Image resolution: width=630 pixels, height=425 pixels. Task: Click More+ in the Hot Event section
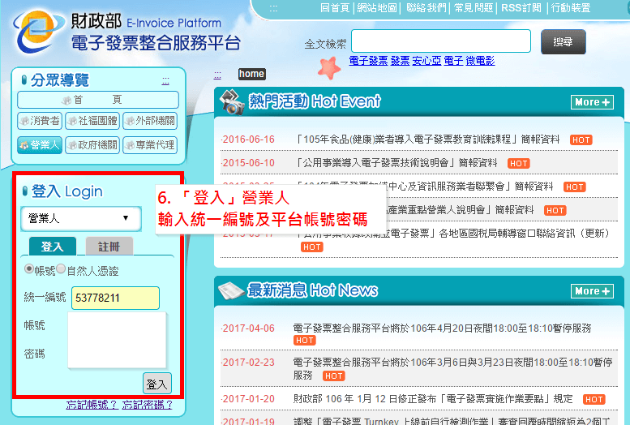592,102
